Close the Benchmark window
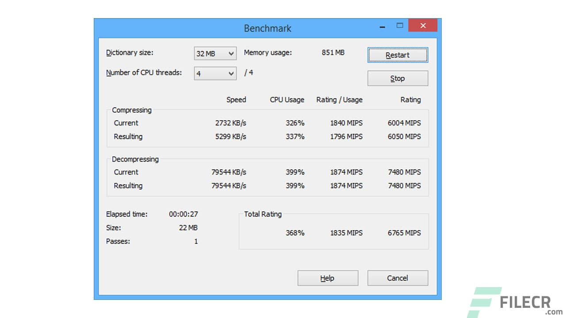 [x=422, y=26]
